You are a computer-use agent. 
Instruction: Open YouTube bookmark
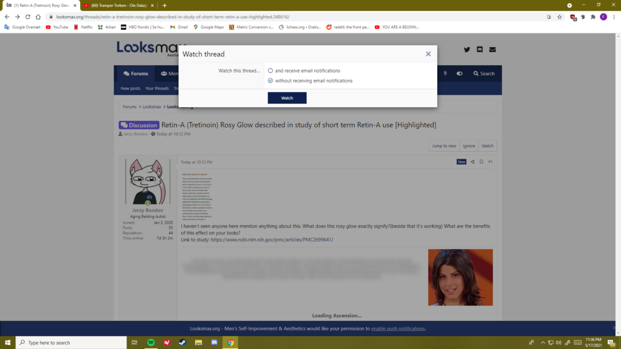pyautogui.click(x=57, y=27)
